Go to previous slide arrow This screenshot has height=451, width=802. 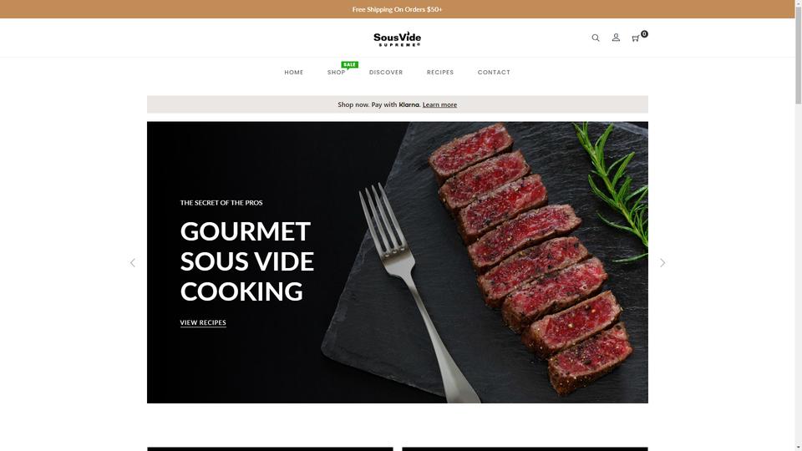133,263
